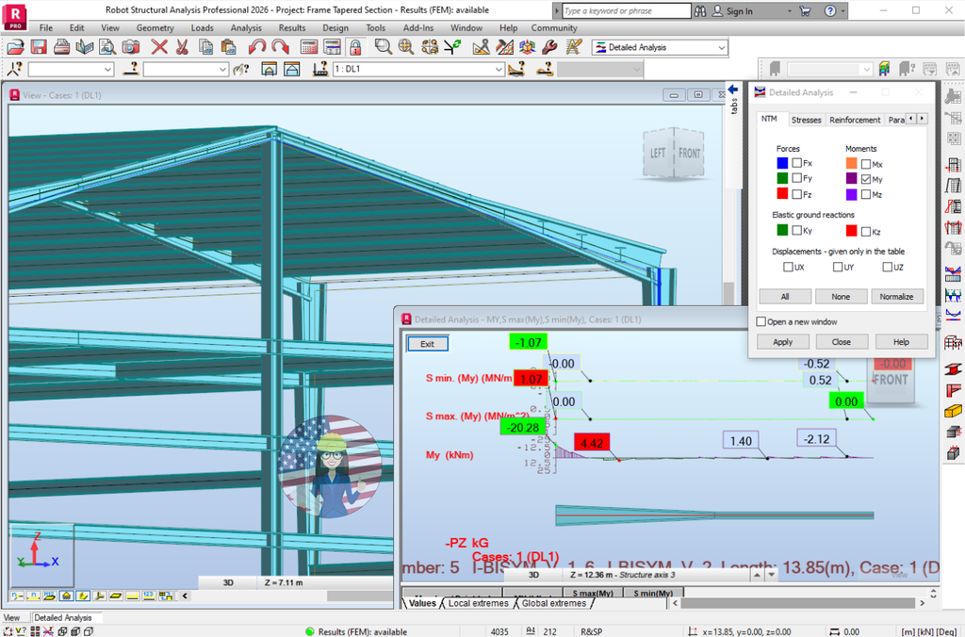
Task: Click the wrench Preferences icon
Action: 548,47
